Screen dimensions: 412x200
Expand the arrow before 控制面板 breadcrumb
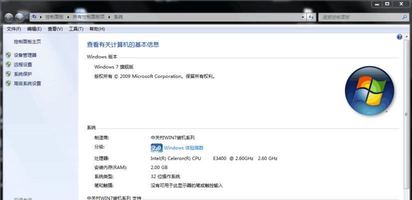coord(41,17)
